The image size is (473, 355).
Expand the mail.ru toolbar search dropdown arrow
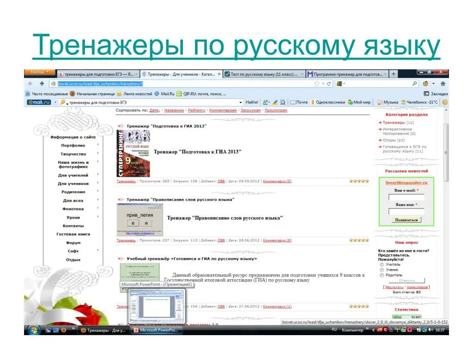[240, 103]
